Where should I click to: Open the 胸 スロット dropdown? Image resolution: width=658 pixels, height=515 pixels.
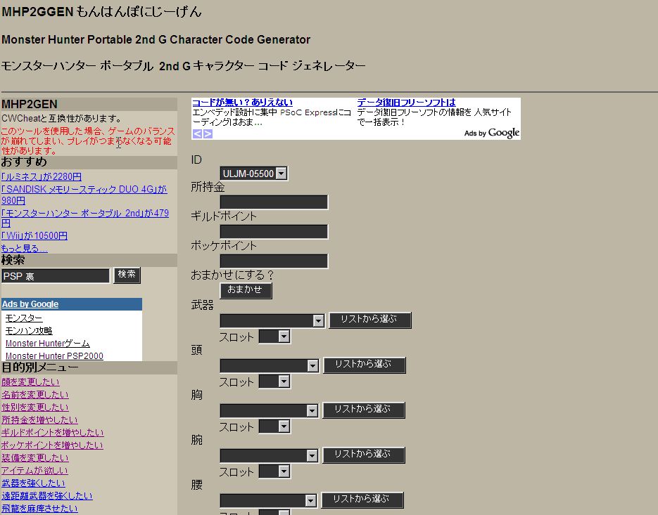point(274,426)
